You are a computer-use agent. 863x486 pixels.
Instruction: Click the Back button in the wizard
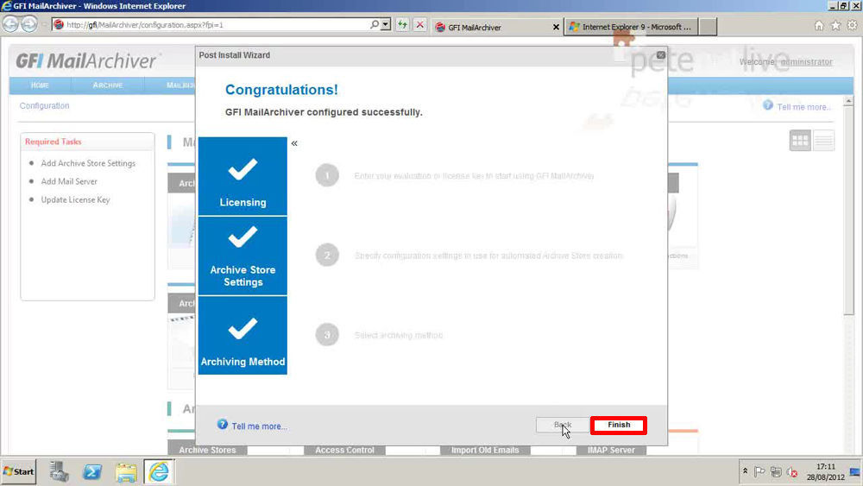click(x=563, y=425)
